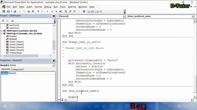Image resolution: width=197 pixels, height=110 pixels.
Task: Select UserForm3 in project tree
Action: [14, 28]
